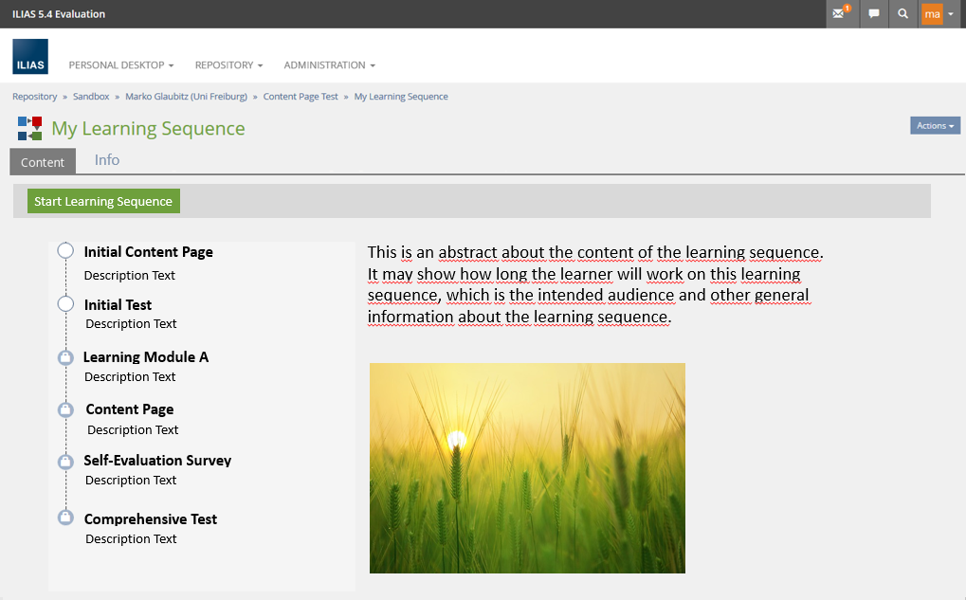Click the lock icon beside Learning Module A
The width and height of the screenshot is (966, 600).
click(x=65, y=357)
